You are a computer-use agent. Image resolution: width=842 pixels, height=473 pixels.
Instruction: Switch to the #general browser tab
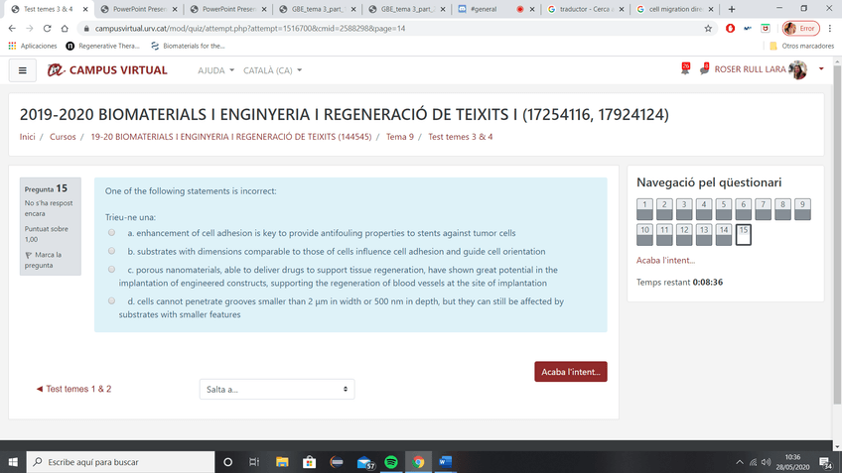coord(482,9)
